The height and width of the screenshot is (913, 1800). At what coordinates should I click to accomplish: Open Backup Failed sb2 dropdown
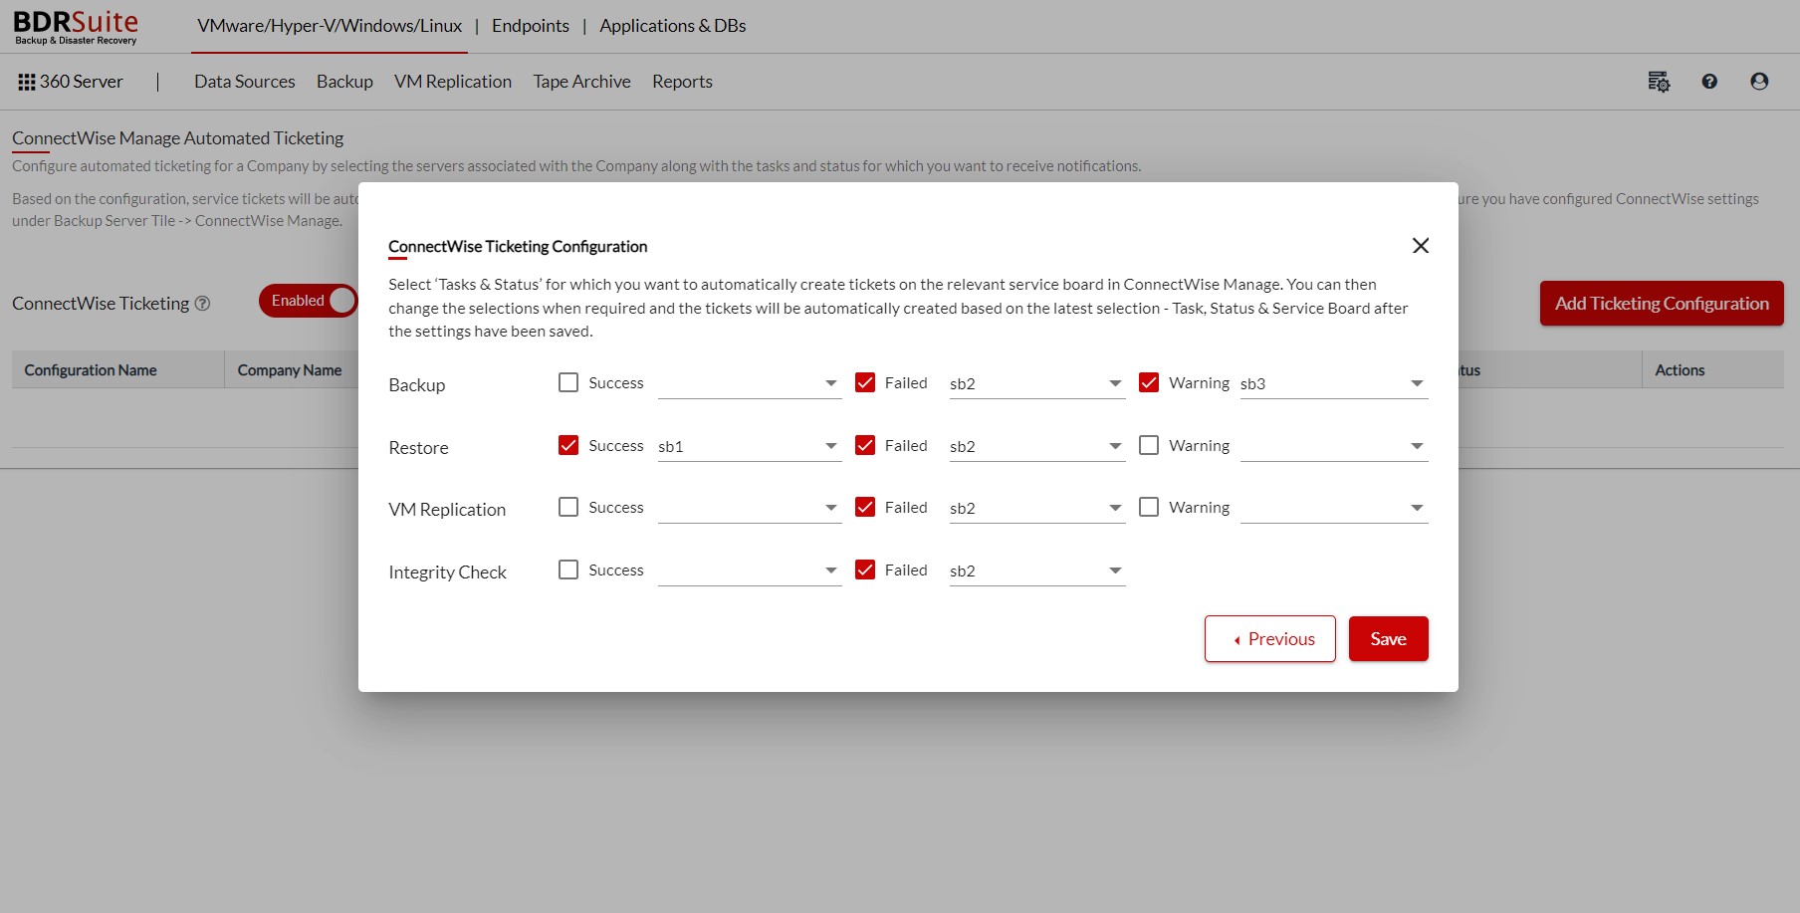tap(1037, 383)
